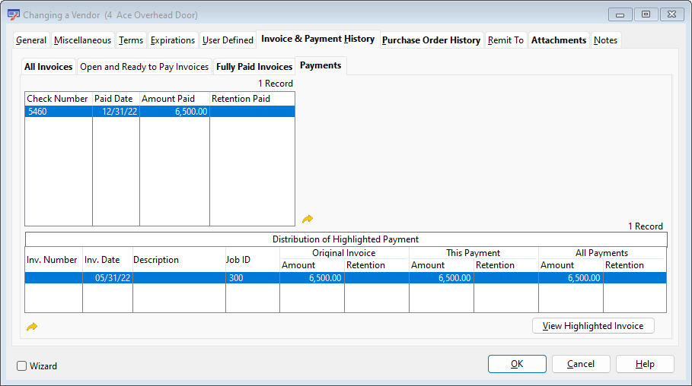Image resolution: width=692 pixels, height=386 pixels.
Task: Enable the Wizard checkbox
Action: point(22,365)
